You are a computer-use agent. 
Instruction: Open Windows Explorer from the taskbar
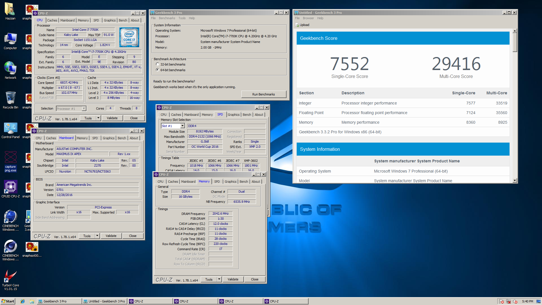[x=32, y=301]
